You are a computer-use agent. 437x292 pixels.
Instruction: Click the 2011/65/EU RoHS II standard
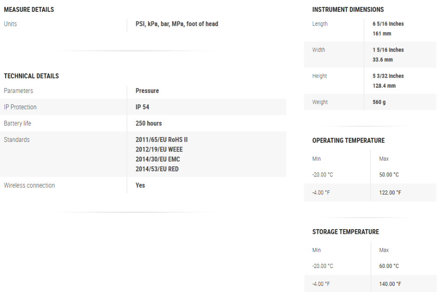(162, 140)
